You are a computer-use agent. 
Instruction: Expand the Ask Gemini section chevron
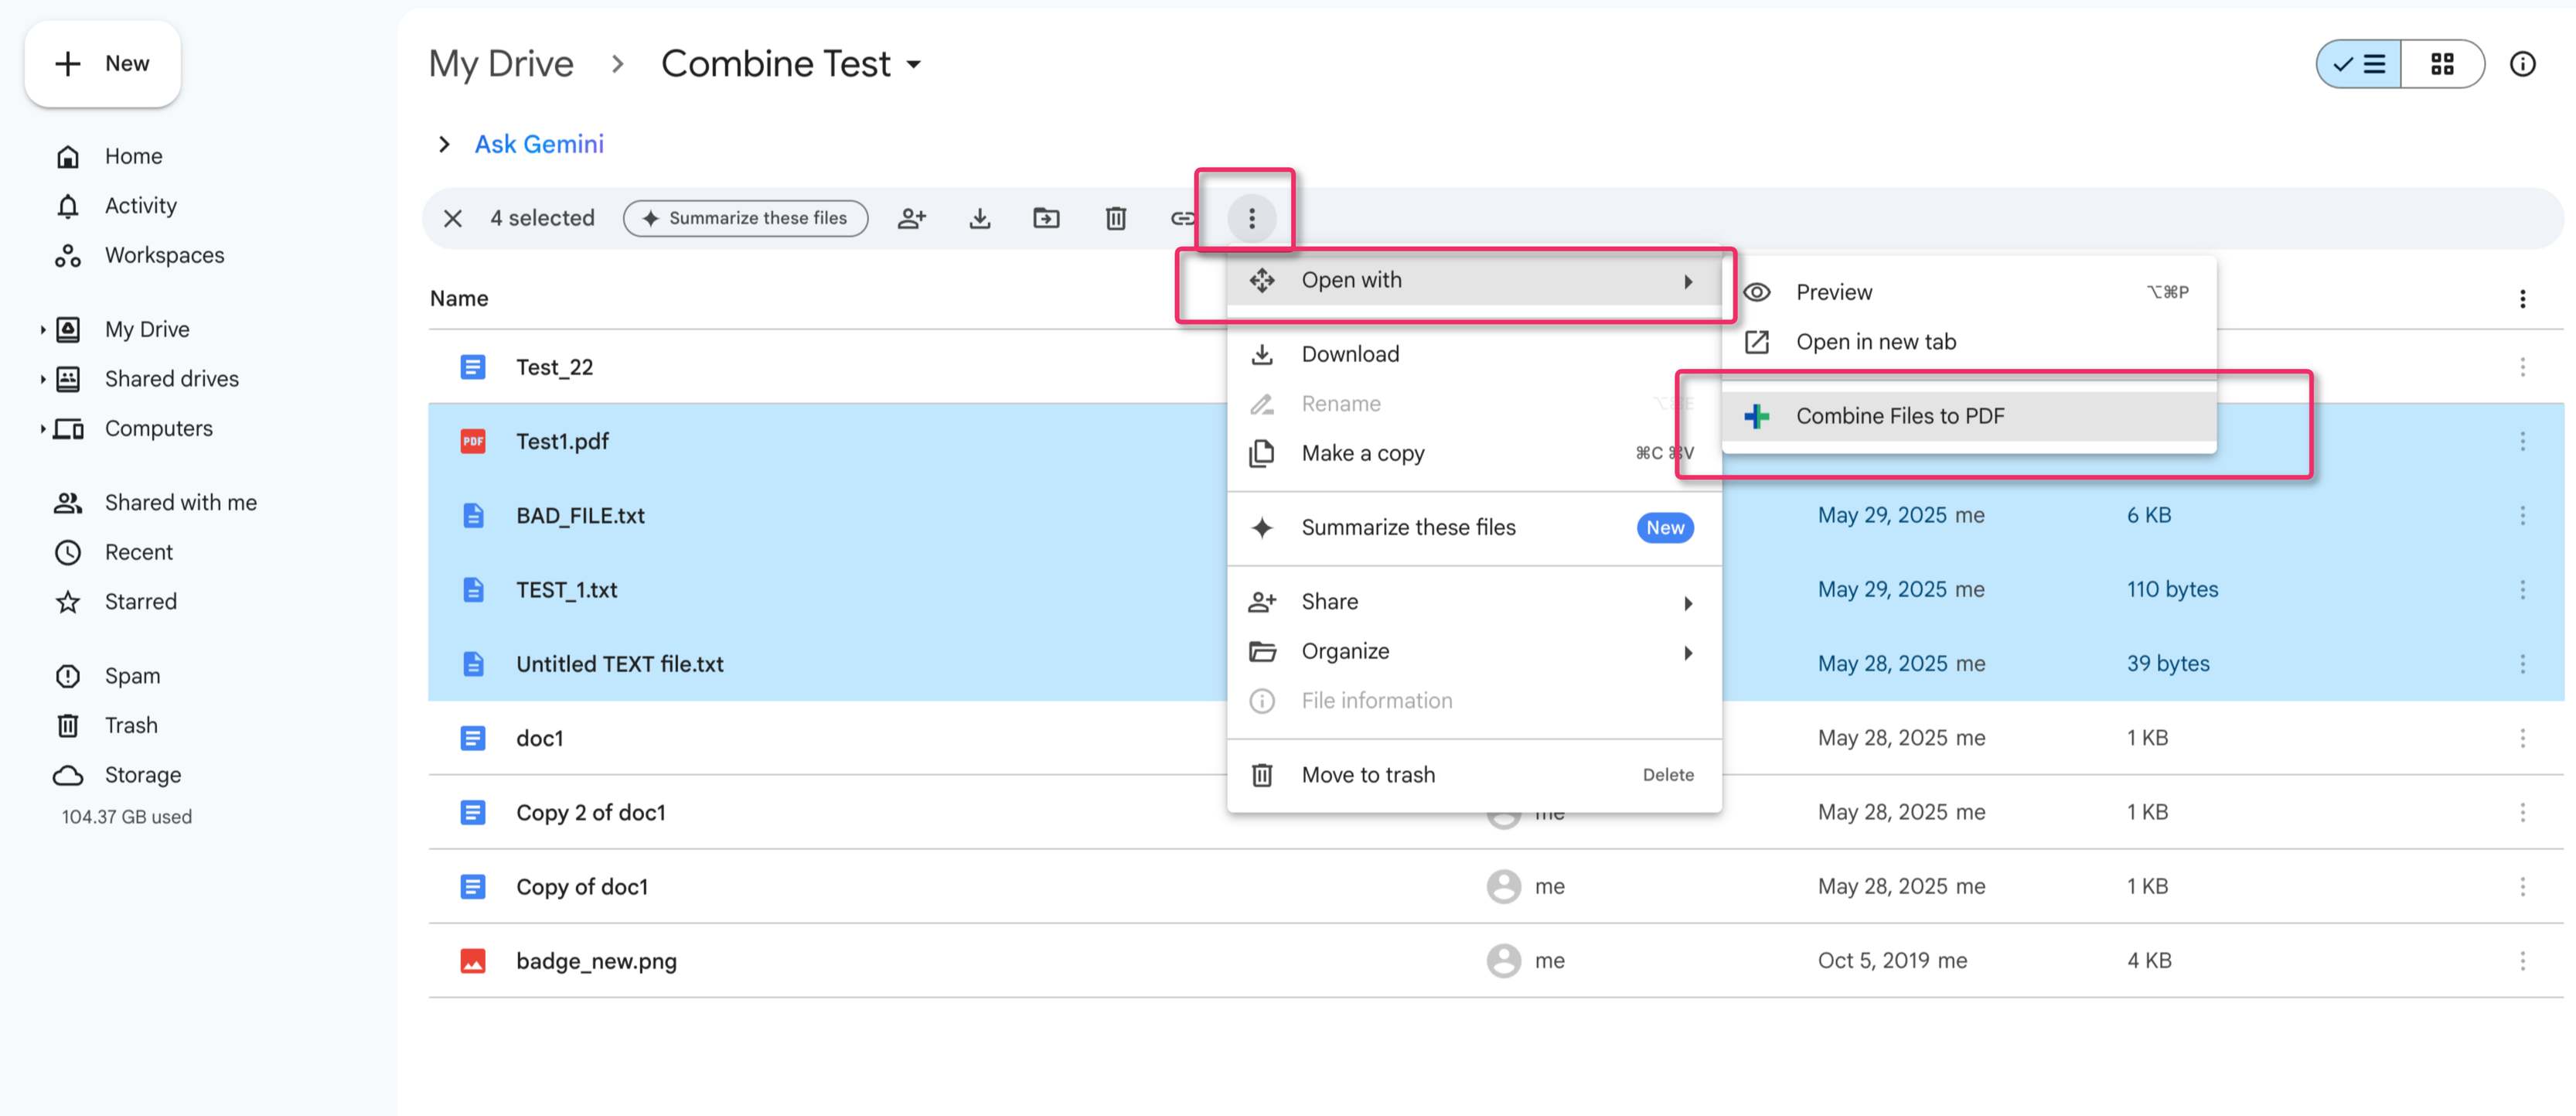tap(444, 144)
